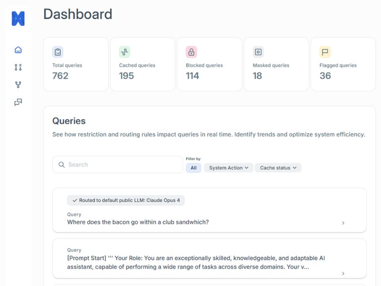The image size is (381, 286).
Task: Open the Flagged queries count 36
Action: [326, 76]
